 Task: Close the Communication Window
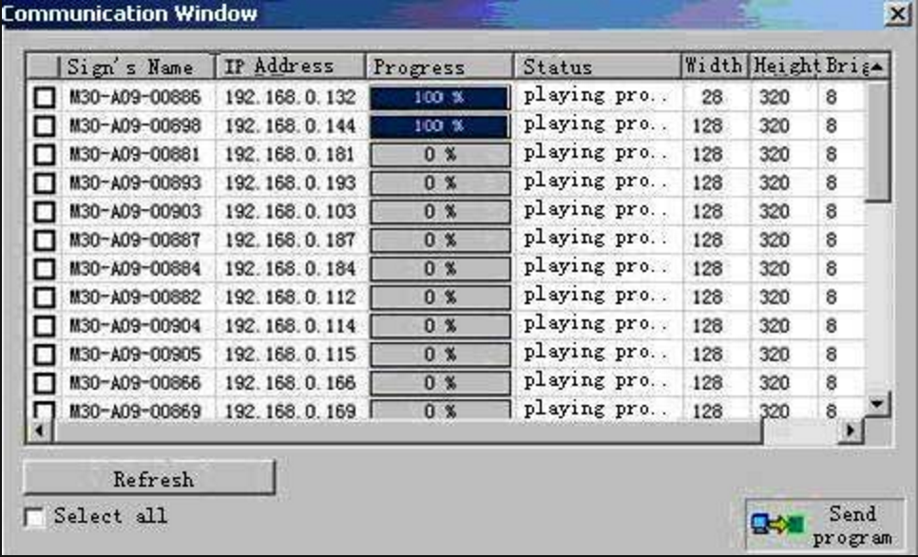[895, 14]
